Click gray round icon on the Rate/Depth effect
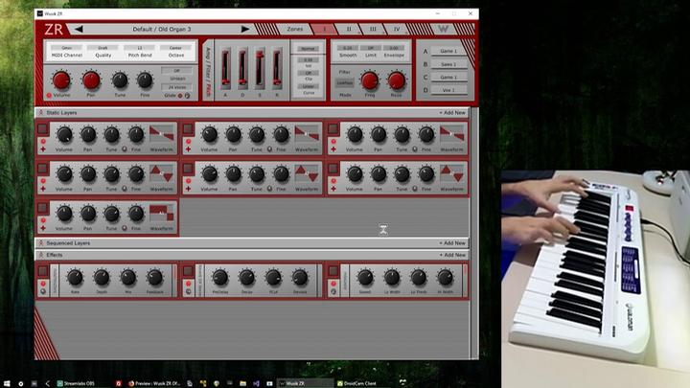Viewport: 690px width, 388px height. click(x=43, y=291)
